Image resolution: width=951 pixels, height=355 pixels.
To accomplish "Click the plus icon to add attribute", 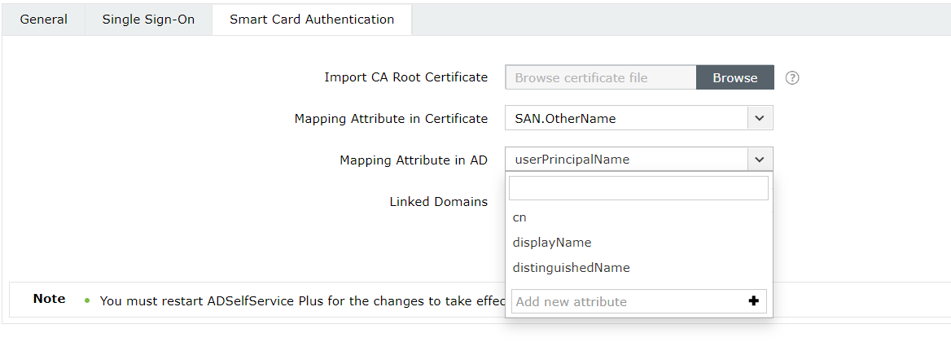I will click(x=753, y=301).
